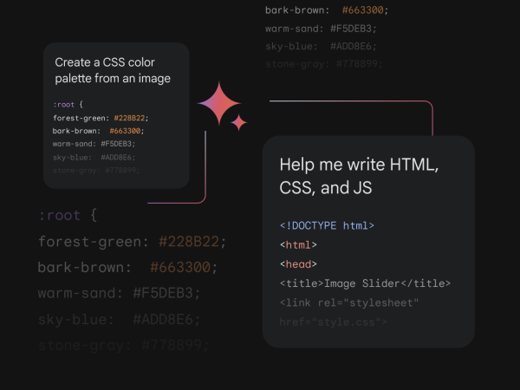Click large faded 'warm-sand: #F5DEB3;' below the card
This screenshot has width=520, height=390.
point(119,293)
